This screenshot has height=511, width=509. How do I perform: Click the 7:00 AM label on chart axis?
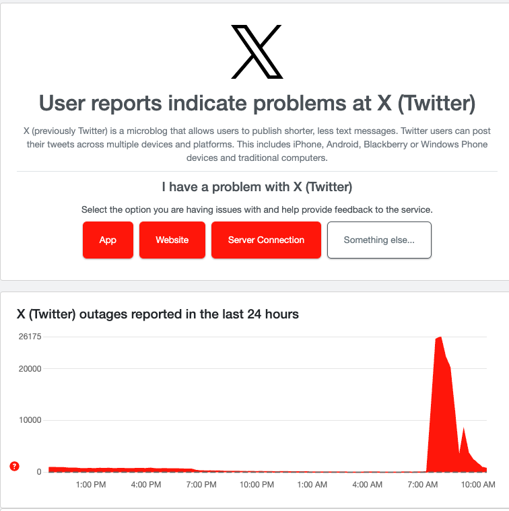(422, 485)
